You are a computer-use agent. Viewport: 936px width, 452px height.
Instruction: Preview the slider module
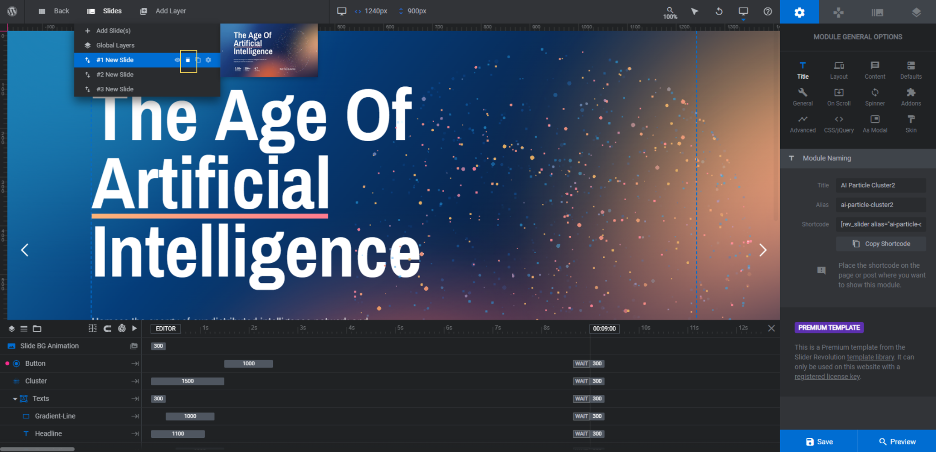897,441
